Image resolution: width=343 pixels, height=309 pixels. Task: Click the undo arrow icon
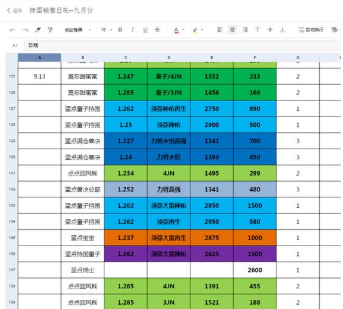click(x=12, y=30)
